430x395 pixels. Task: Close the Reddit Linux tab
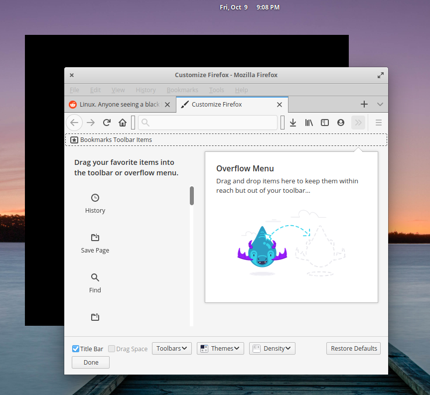(167, 105)
